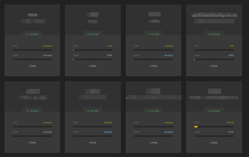The height and width of the screenshot is (157, 249).
Task: Click the 0.9% RAM usage value
Action: (231, 55)
